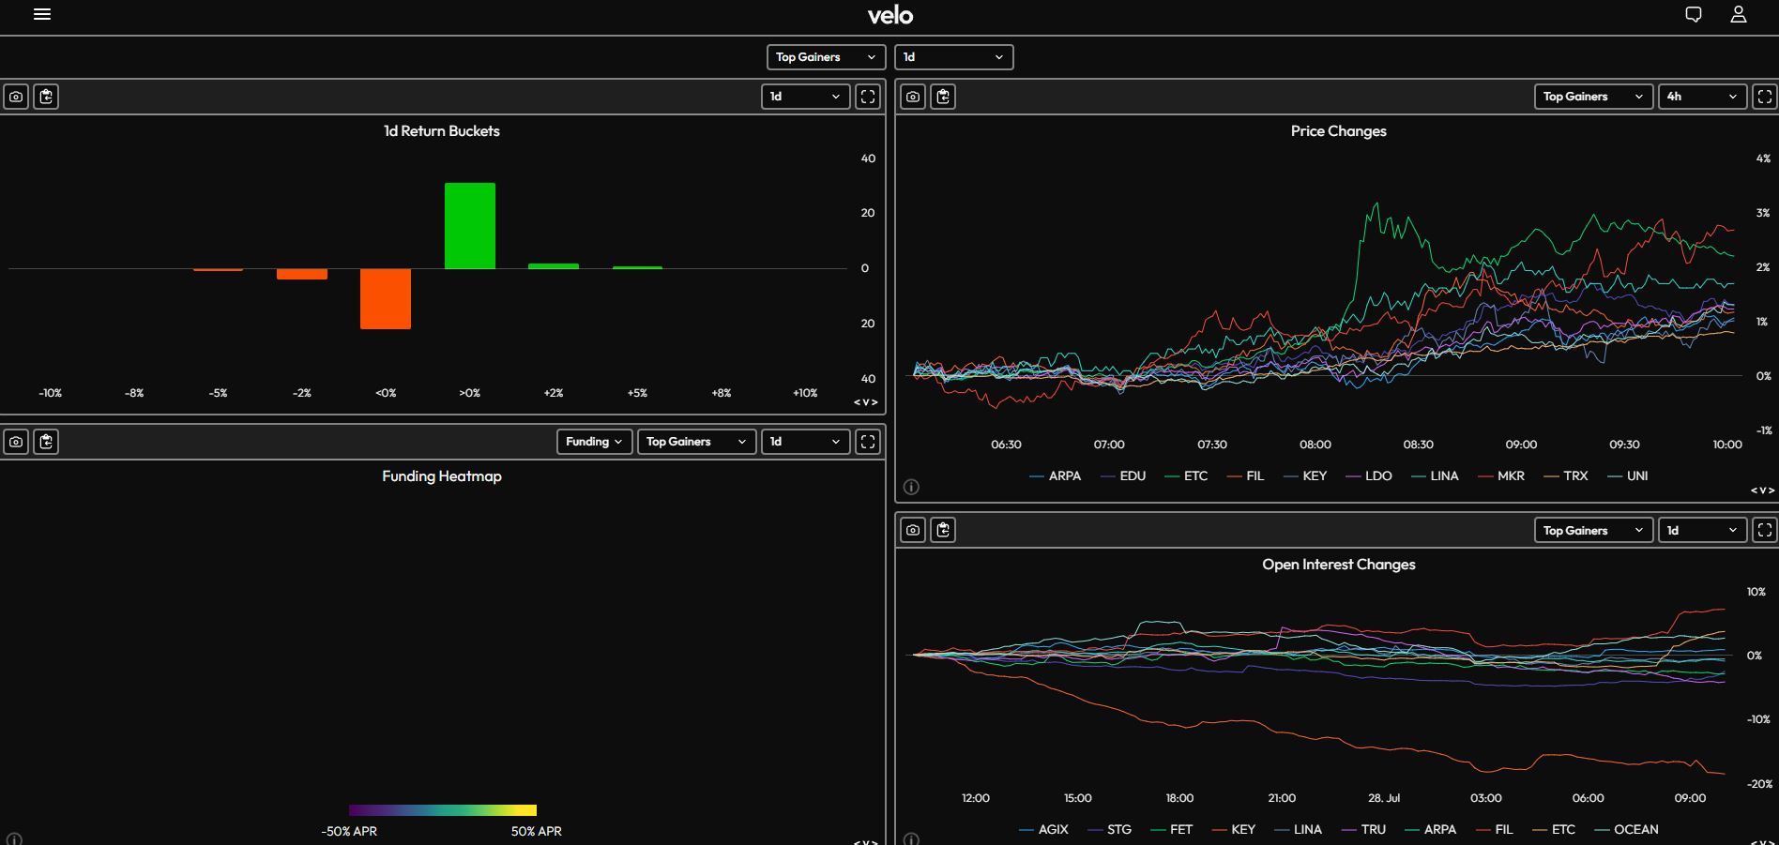Open the Funding metric dropdown
The height and width of the screenshot is (845, 1779).
pyautogui.click(x=594, y=442)
